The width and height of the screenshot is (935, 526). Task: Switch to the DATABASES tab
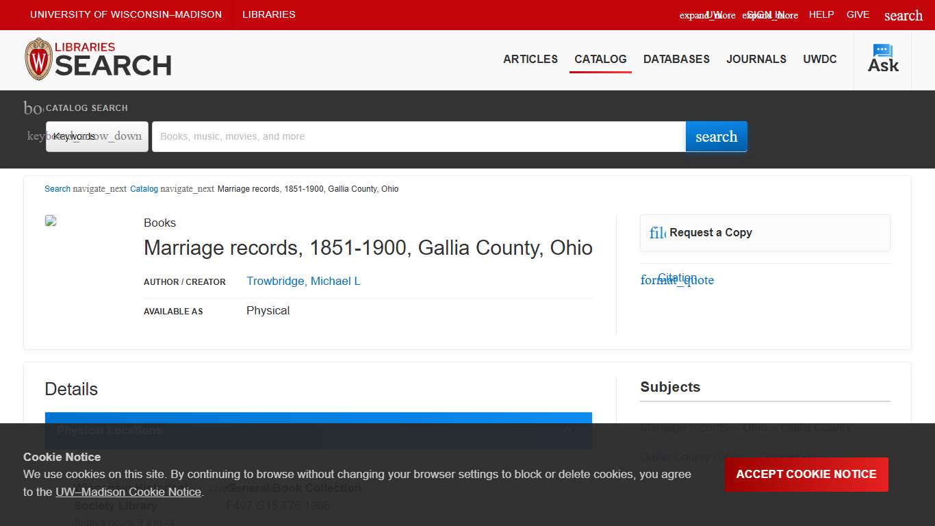click(x=676, y=59)
